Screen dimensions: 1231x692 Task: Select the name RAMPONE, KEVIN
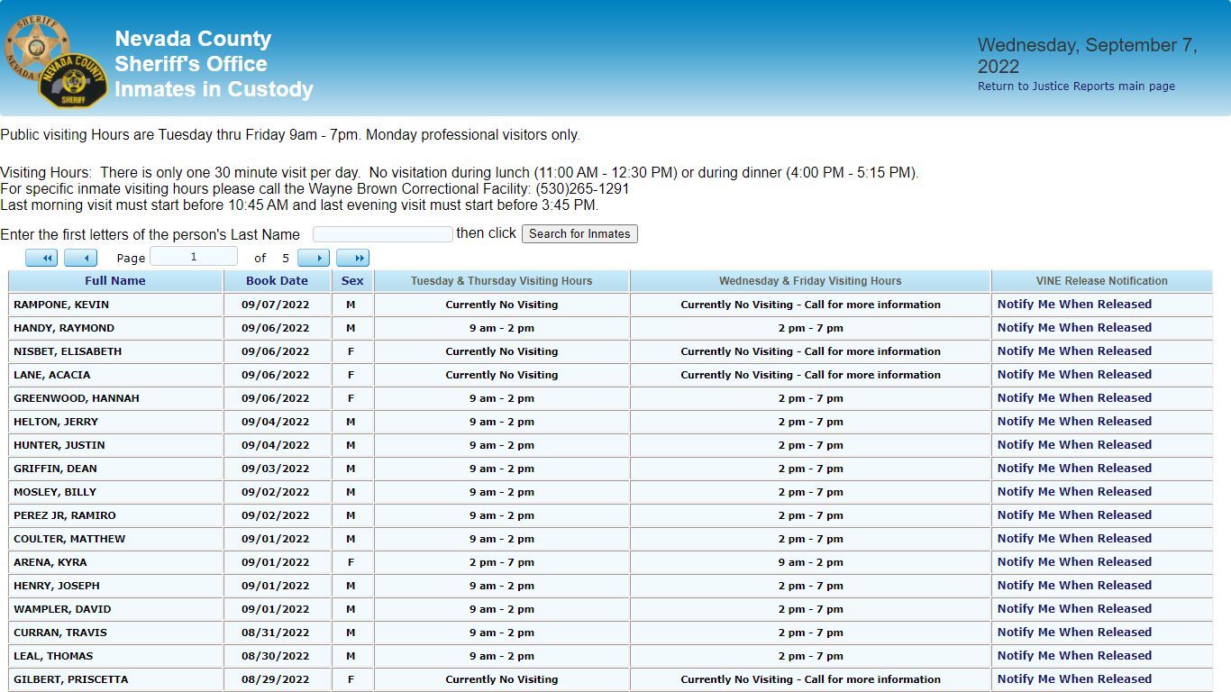pyautogui.click(x=61, y=305)
